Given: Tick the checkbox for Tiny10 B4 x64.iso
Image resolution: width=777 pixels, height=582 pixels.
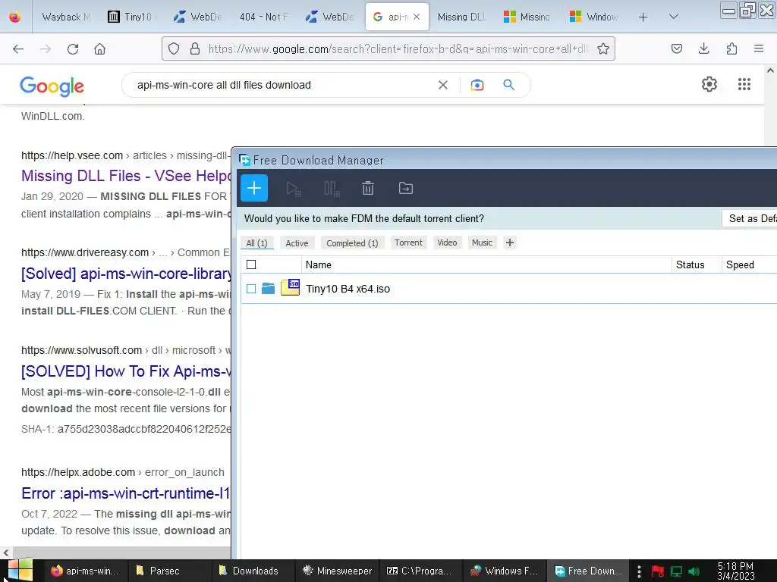Looking at the screenshot, I should click(251, 289).
